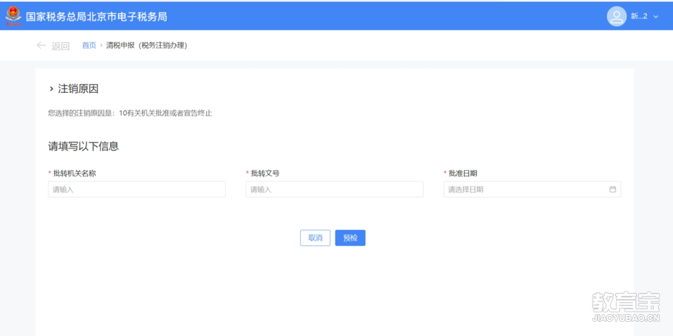
Task: Click into the 批转机关名称 input field
Action: [x=136, y=190]
